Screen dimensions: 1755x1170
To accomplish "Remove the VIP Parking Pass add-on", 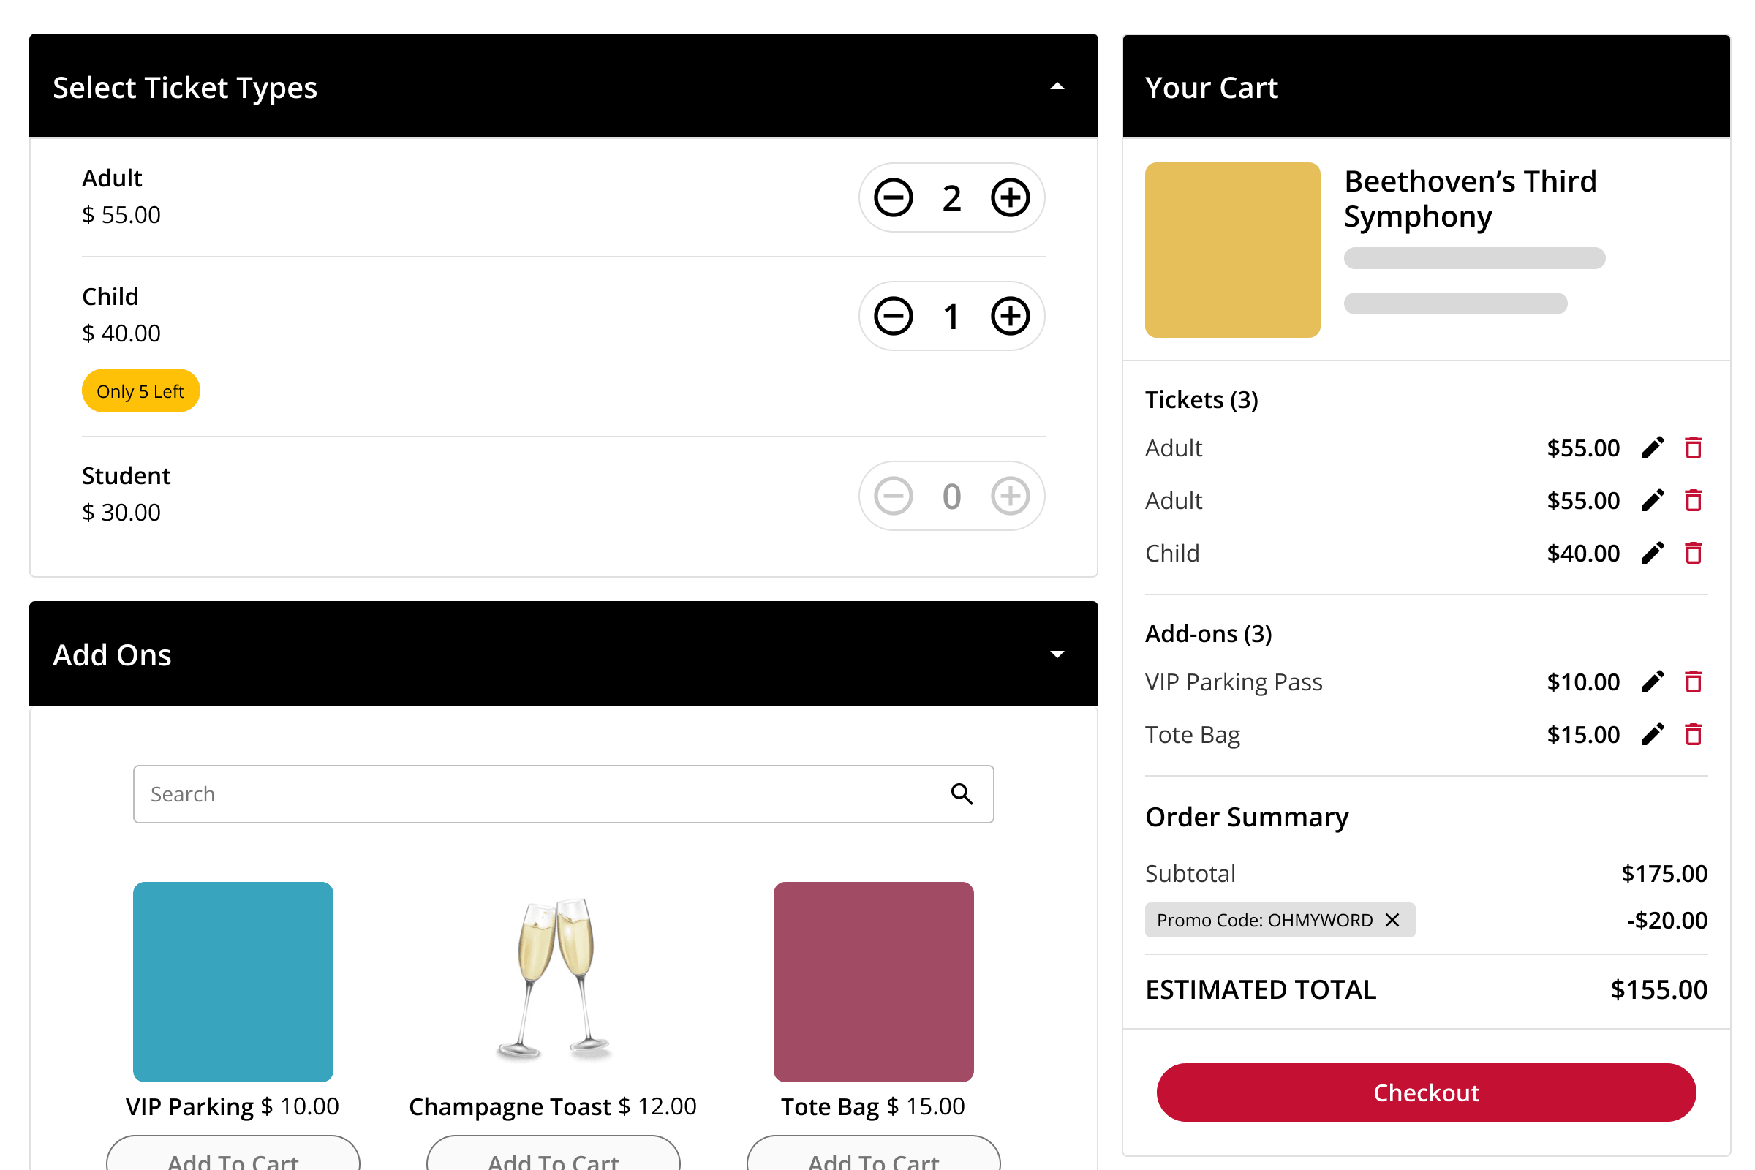I will 1694,682.
